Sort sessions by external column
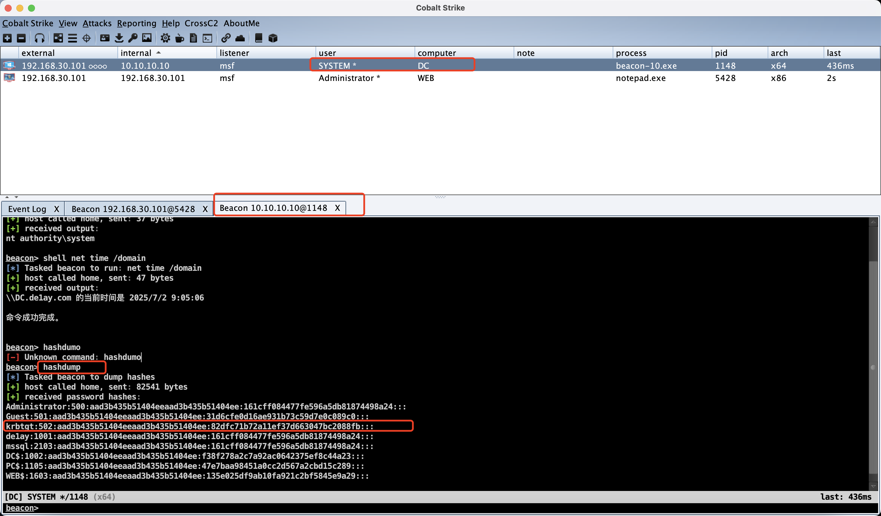Viewport: 881px width, 516px height. [68, 53]
